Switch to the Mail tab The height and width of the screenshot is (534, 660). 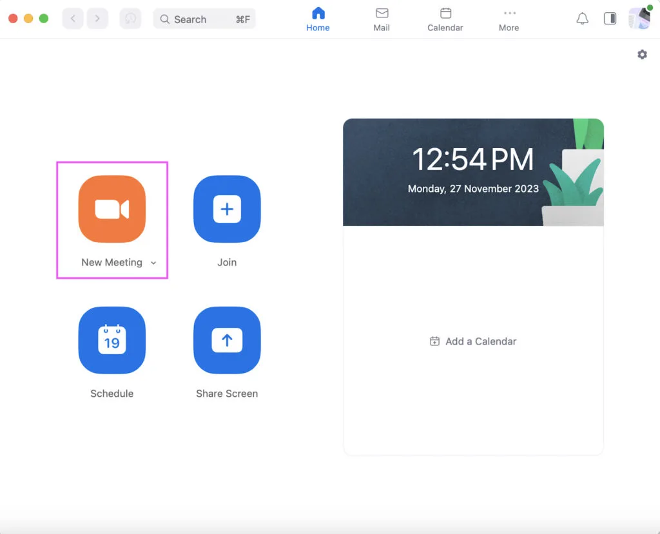(382, 20)
